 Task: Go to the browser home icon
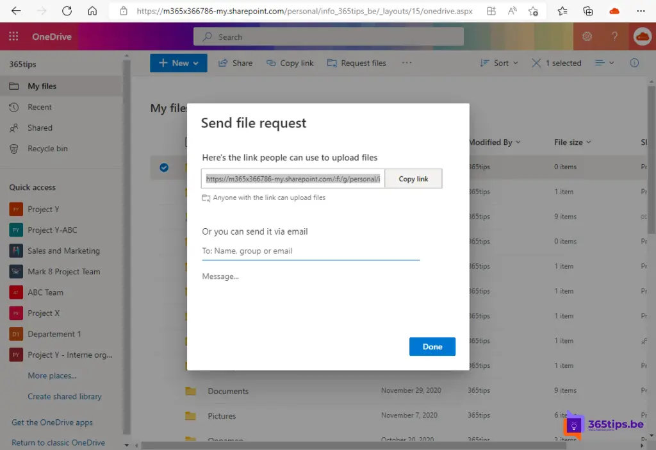(x=92, y=11)
